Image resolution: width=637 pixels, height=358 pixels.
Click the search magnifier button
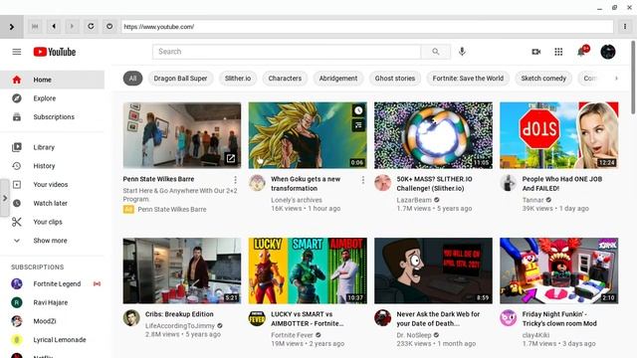(x=436, y=52)
